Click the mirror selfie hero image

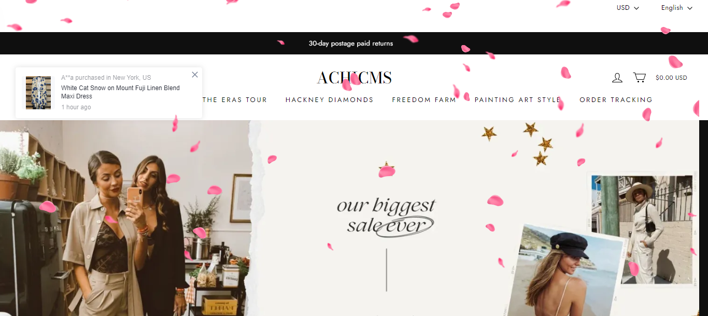(125, 218)
